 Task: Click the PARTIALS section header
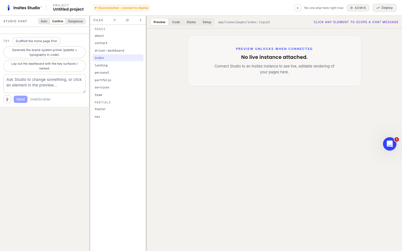(103, 102)
